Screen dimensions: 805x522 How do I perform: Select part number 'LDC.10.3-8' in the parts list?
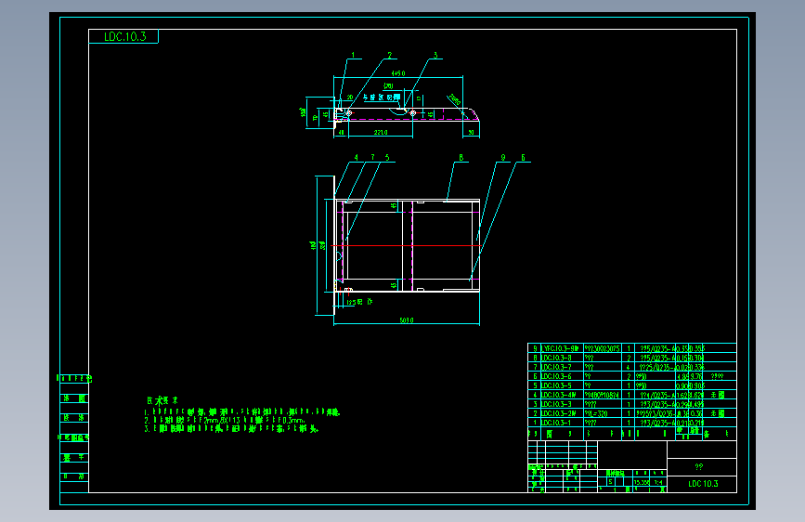[x=556, y=359]
